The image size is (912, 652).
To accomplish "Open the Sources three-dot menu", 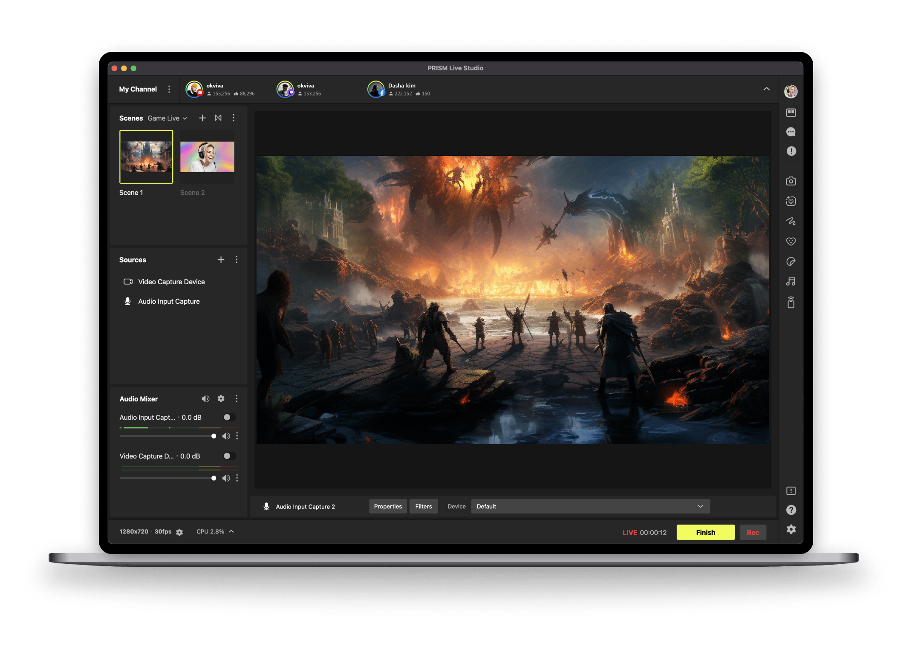I will click(x=237, y=260).
